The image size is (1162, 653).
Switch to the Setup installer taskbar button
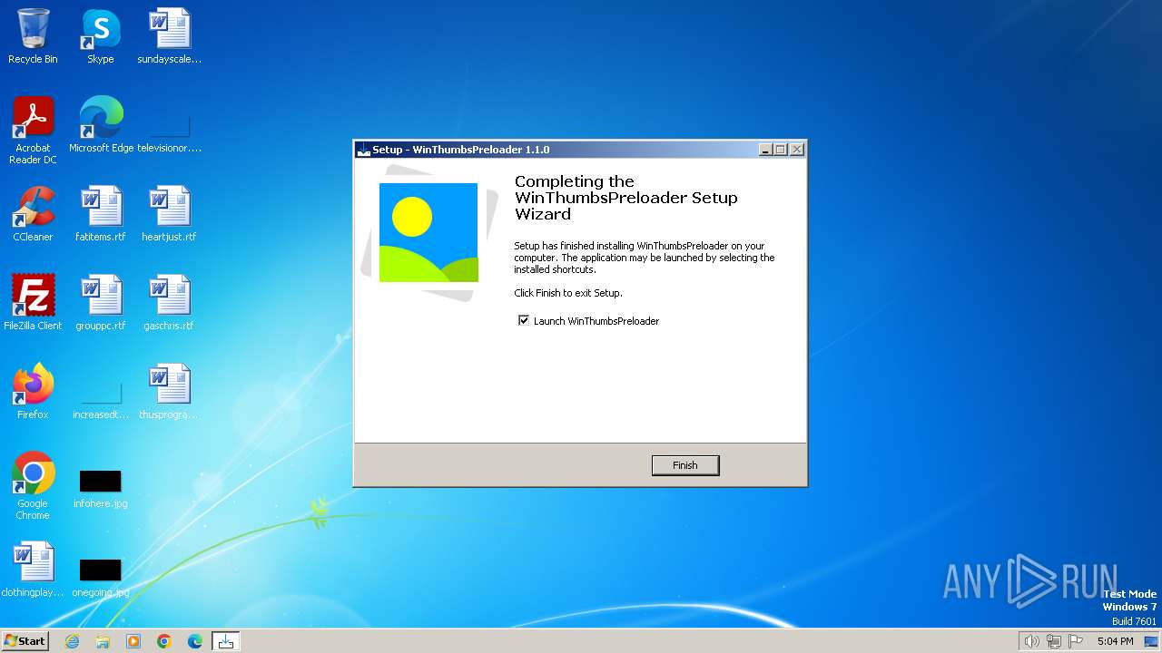click(226, 641)
